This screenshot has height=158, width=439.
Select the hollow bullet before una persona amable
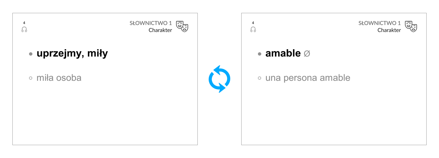tap(259, 78)
